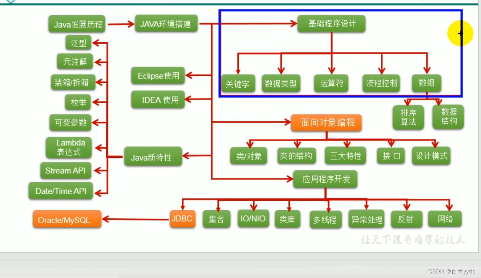Open the 基础程序设计 node
Viewport: 481px width, 278px height.
click(x=331, y=24)
